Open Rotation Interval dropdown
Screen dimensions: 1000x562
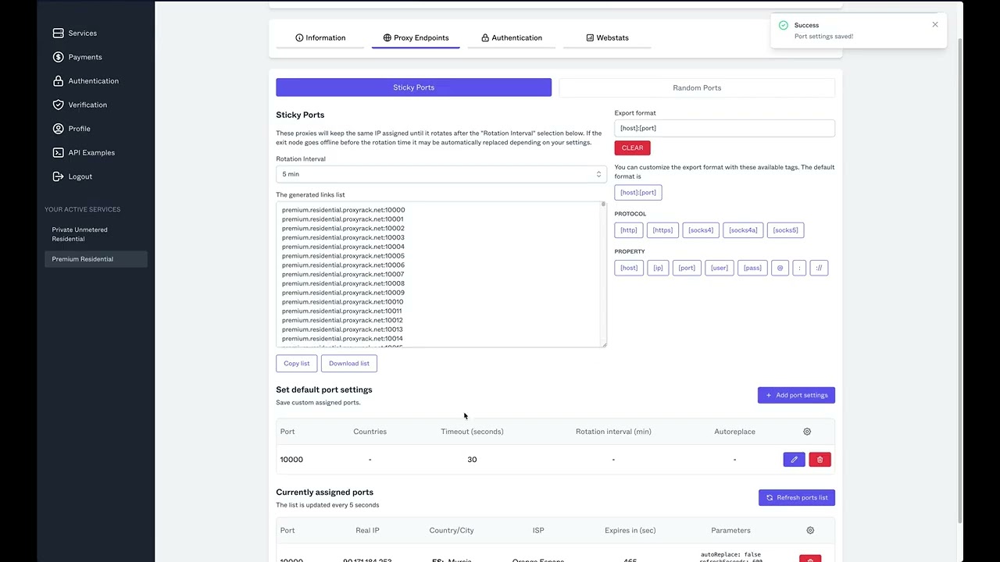click(x=441, y=174)
